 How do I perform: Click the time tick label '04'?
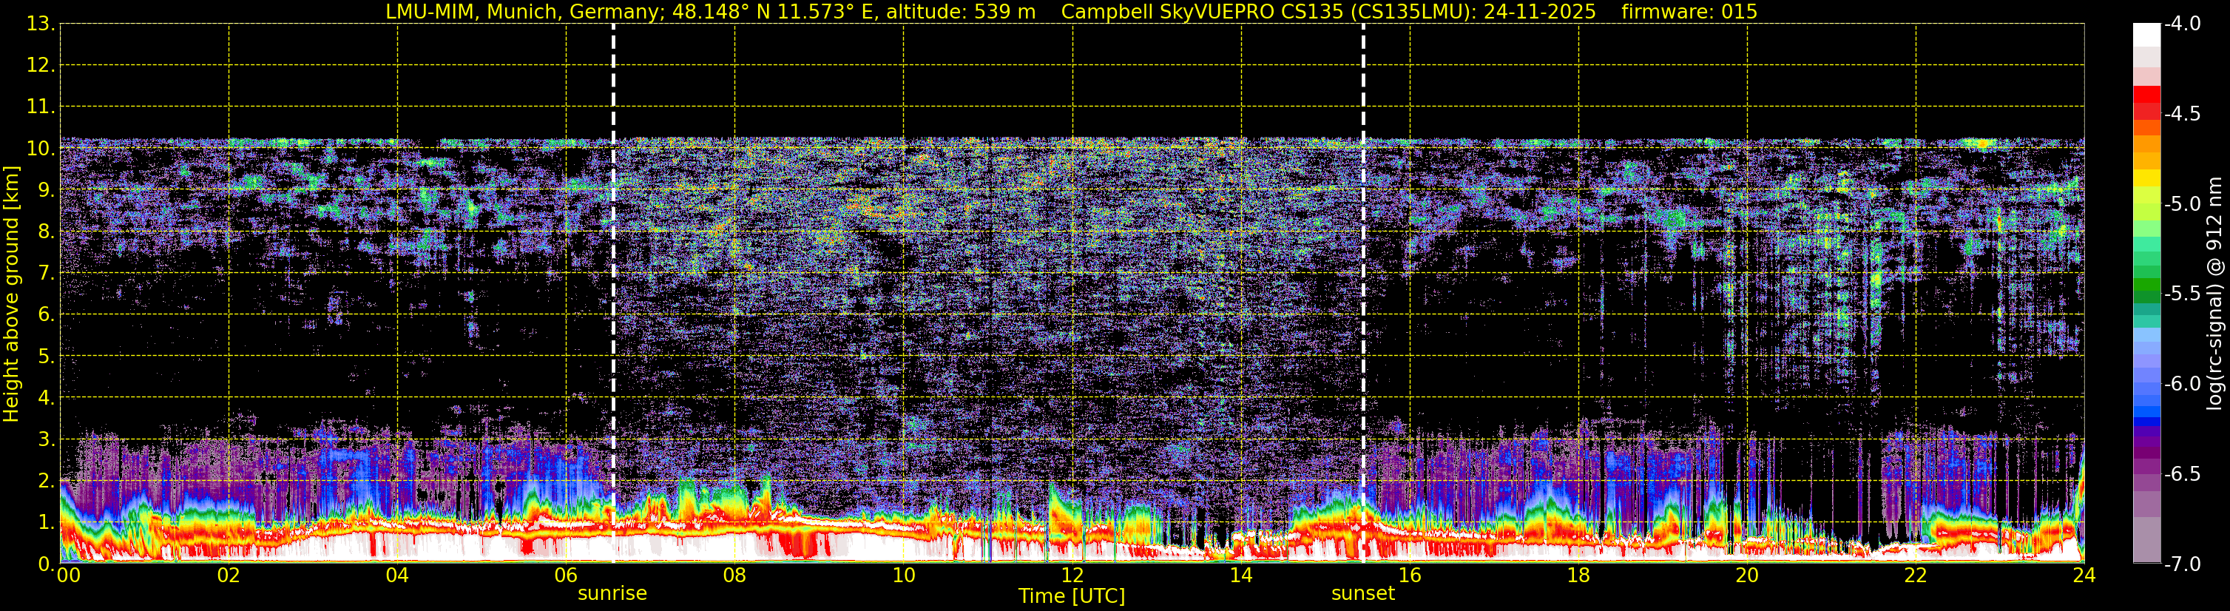click(397, 575)
